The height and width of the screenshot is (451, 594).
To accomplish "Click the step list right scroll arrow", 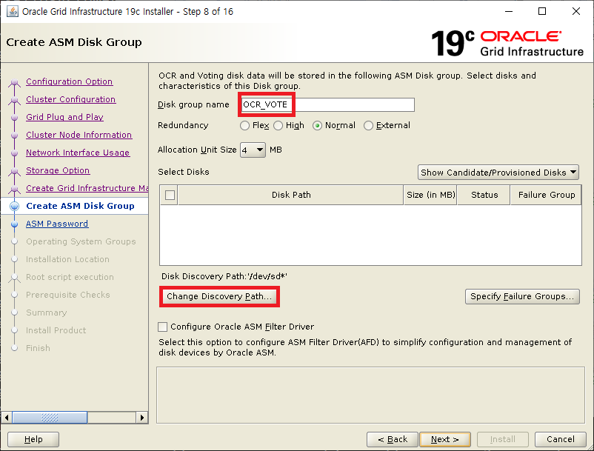I will 141,418.
